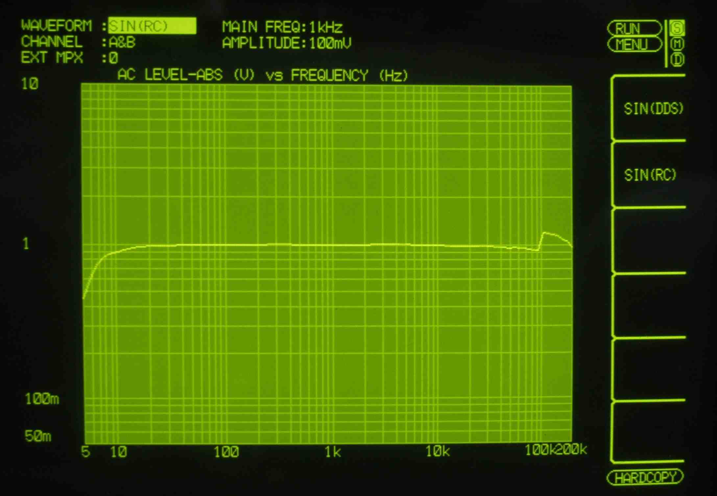
Task: Select the CHANNEL A&B value
Action: coord(122,42)
